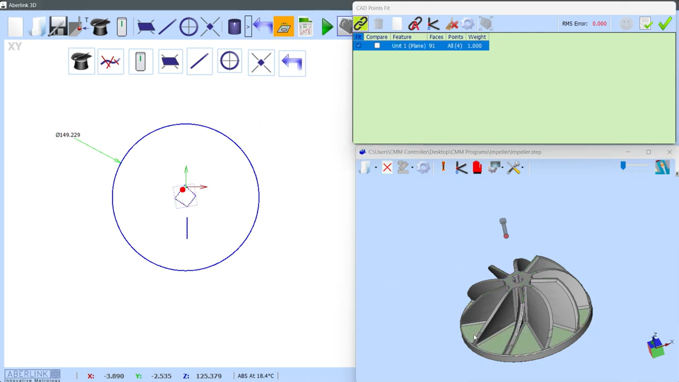The width and height of the screenshot is (679, 382).
Task: Toggle the Fit checkbox for Unit 1 (Plane)
Action: pos(358,46)
